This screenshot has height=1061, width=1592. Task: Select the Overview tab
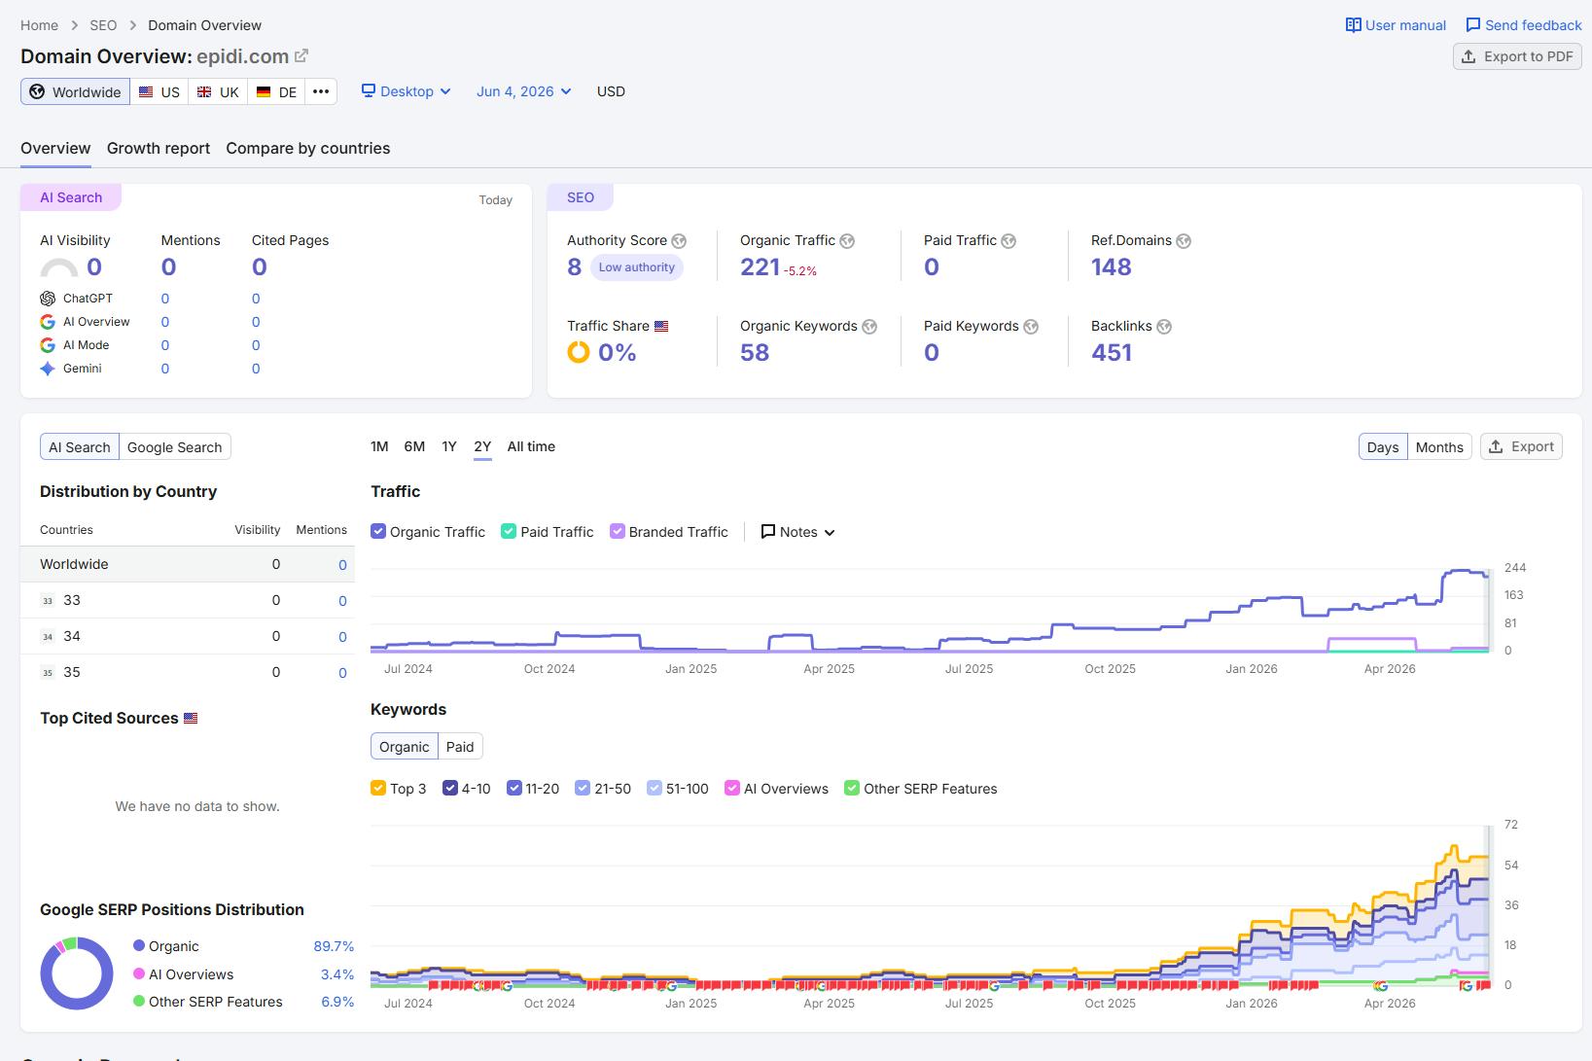(55, 148)
